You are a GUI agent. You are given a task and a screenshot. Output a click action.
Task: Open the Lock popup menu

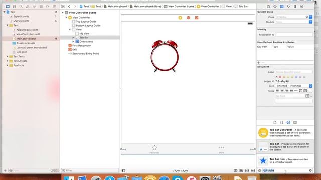294,86
